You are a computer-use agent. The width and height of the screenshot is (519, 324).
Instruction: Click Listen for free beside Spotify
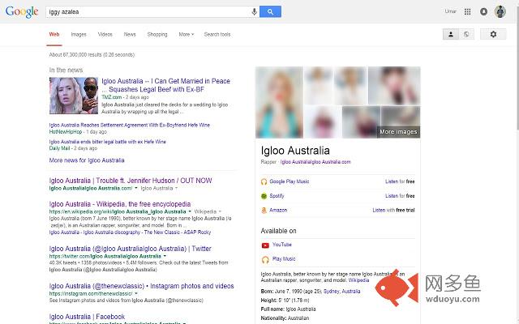pos(400,196)
